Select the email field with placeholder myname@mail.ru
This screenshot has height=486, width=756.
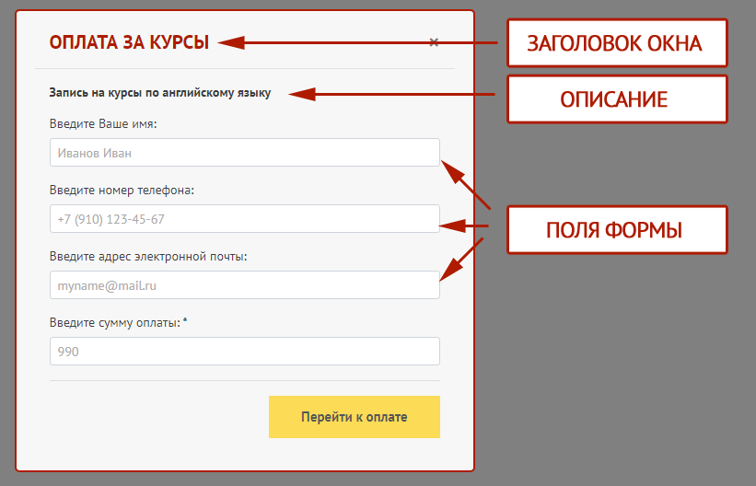click(244, 285)
